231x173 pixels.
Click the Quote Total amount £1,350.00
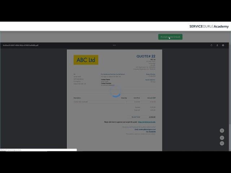[152, 117]
